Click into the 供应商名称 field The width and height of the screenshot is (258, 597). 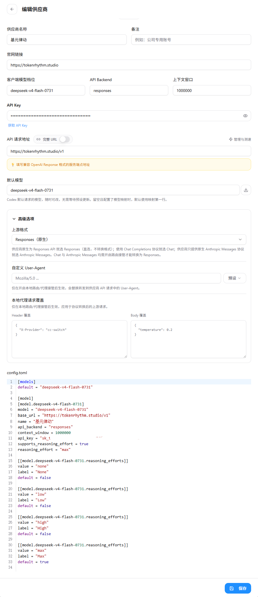pyautogui.click(x=67, y=40)
